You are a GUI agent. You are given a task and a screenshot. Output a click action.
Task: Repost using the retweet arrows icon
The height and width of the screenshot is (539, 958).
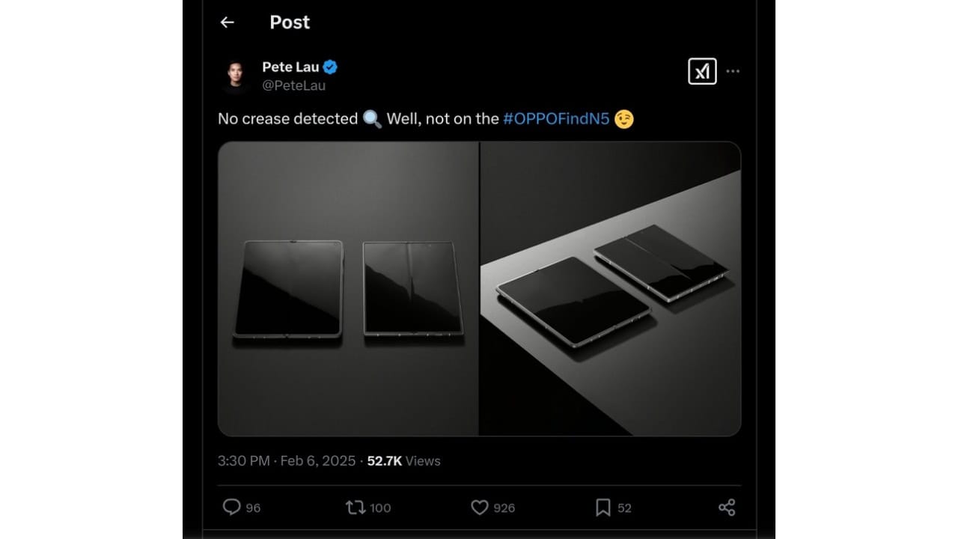tap(356, 508)
